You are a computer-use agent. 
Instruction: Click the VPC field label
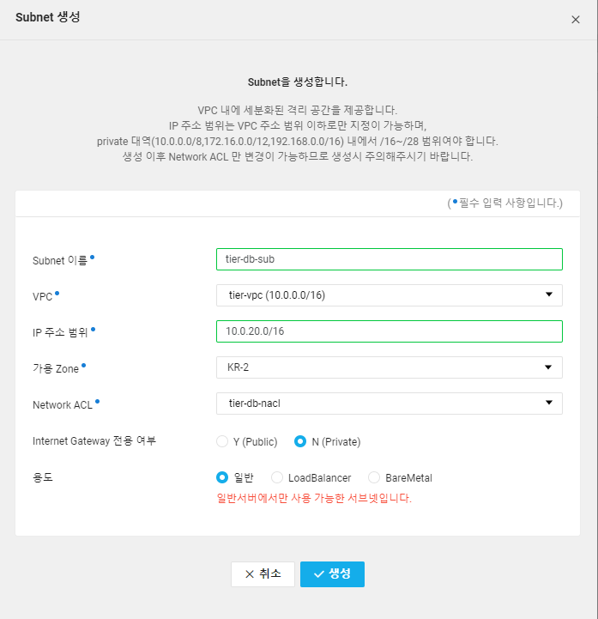[x=43, y=297]
